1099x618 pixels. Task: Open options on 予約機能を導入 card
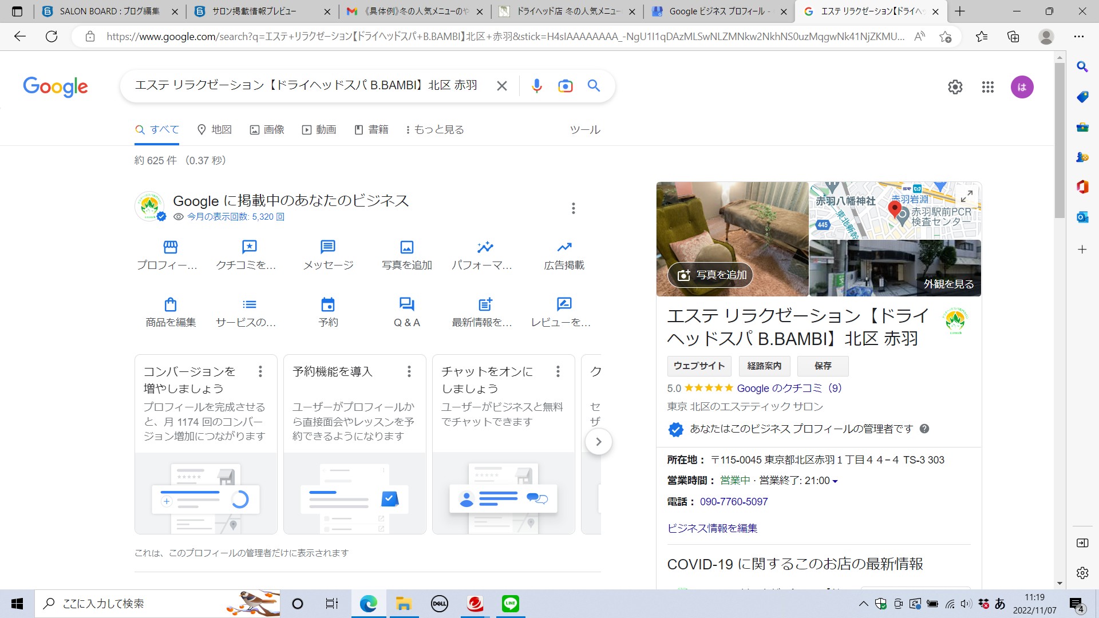[x=409, y=371]
